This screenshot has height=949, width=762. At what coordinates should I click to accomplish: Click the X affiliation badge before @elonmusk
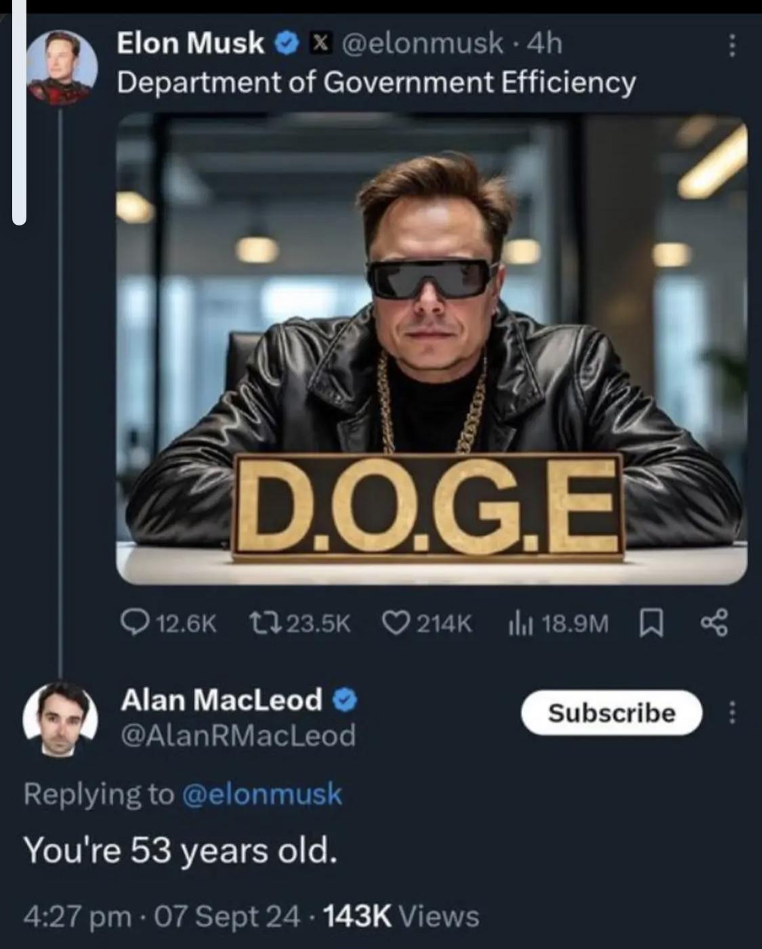click(x=321, y=44)
